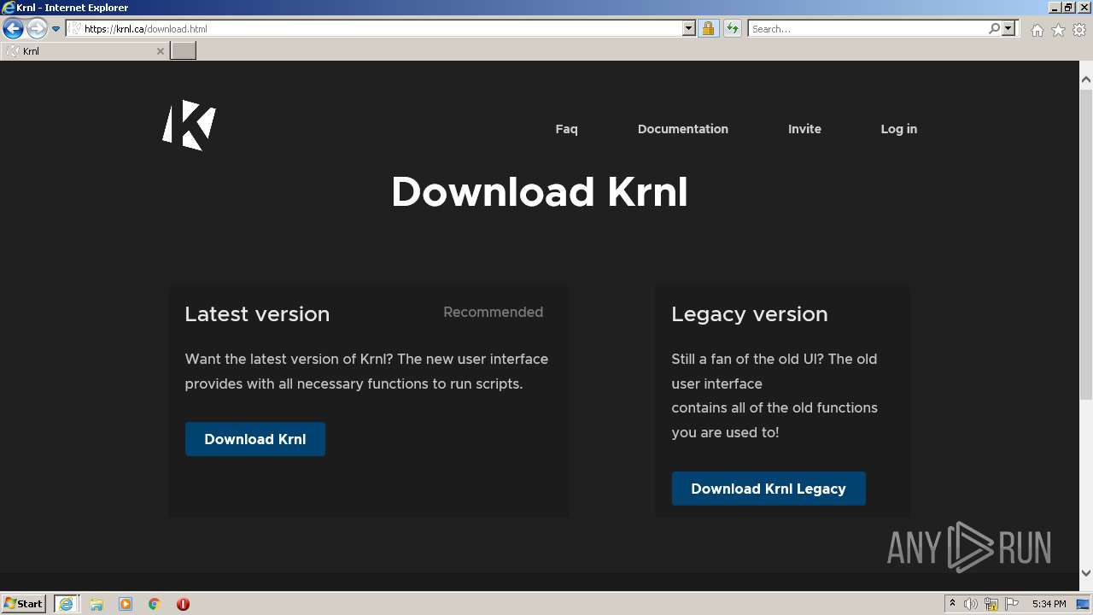Click Internet Explorer taskbar icon

pyautogui.click(x=66, y=604)
